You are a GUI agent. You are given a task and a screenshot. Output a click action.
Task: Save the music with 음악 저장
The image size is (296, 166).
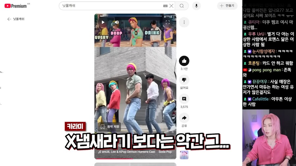(110, 127)
